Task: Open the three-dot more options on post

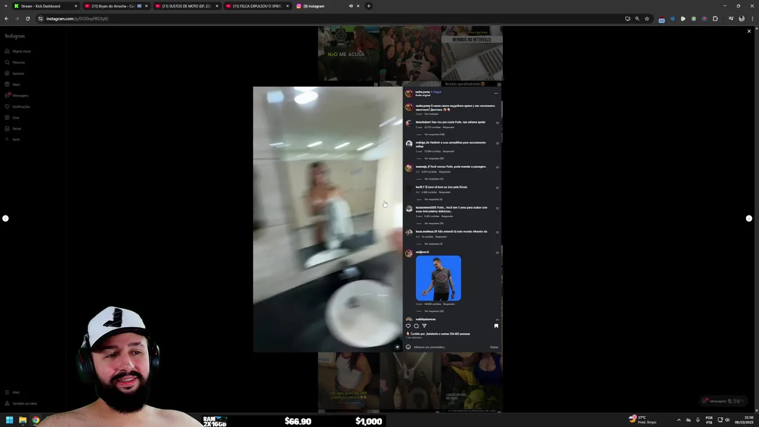Action: click(496, 93)
